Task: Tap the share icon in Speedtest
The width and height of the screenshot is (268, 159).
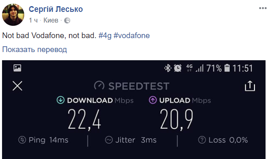Action: point(250,86)
